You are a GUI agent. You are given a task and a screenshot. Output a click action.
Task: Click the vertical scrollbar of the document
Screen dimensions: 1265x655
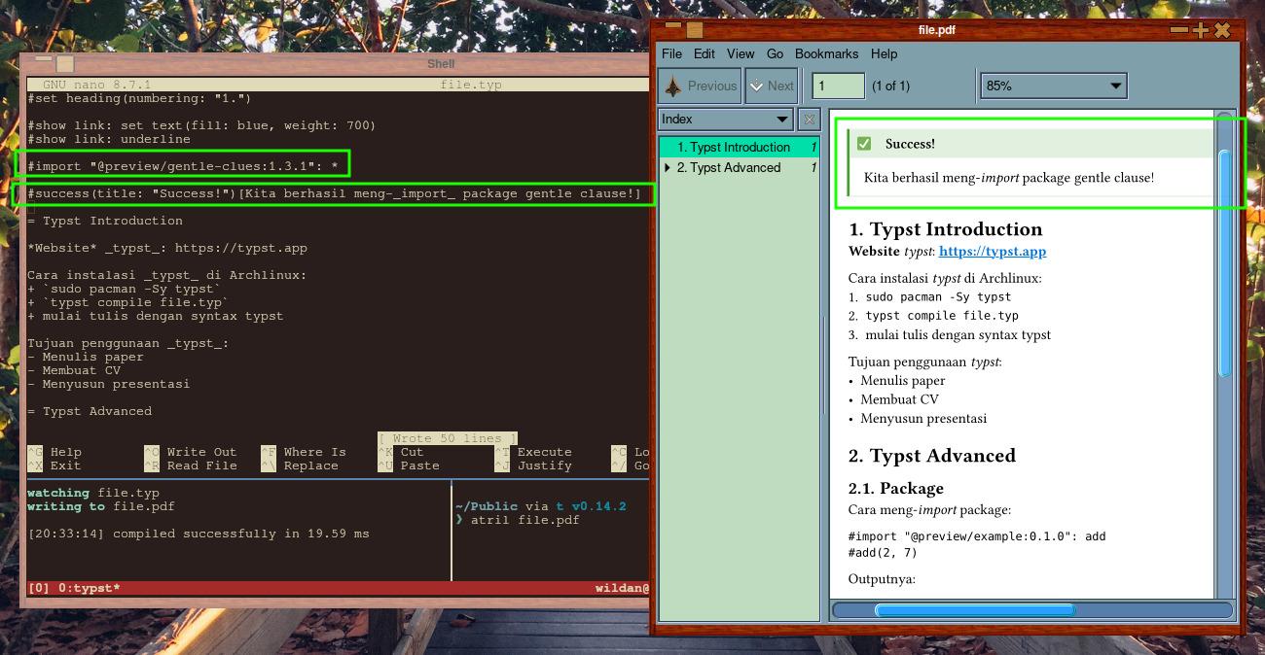pos(1225,262)
